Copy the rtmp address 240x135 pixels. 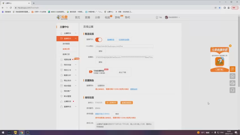pyautogui.click(x=100, y=51)
